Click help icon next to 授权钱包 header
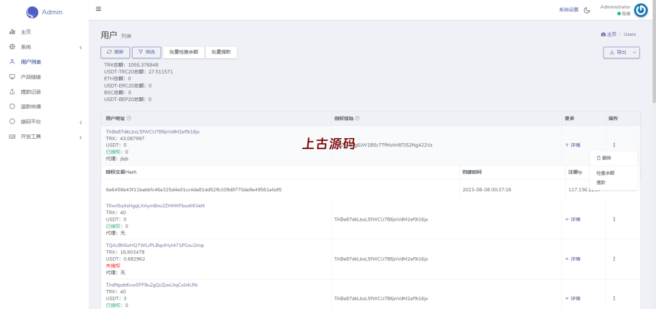The image size is (656, 309). [x=357, y=118]
